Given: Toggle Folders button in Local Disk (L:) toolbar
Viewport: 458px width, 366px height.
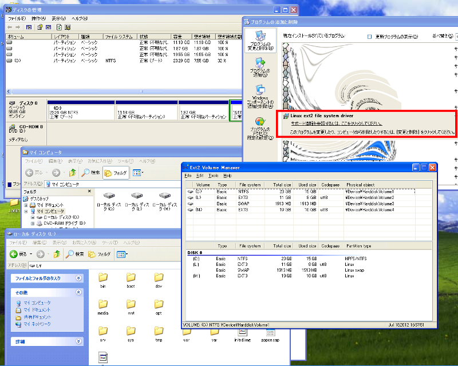Looking at the screenshot, I should [100, 254].
